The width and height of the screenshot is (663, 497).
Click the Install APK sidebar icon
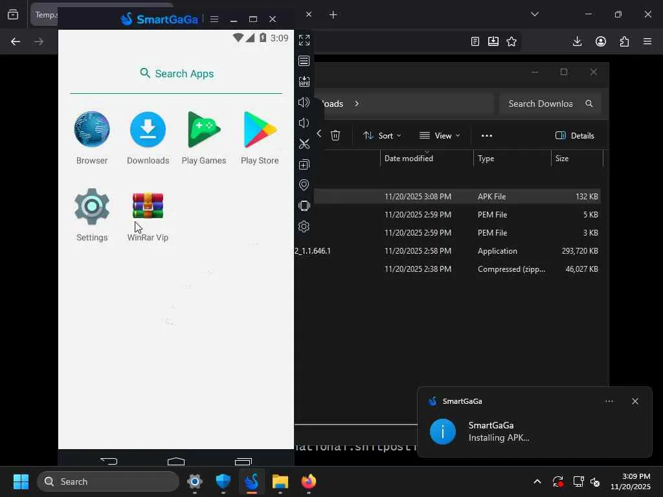coord(304,82)
